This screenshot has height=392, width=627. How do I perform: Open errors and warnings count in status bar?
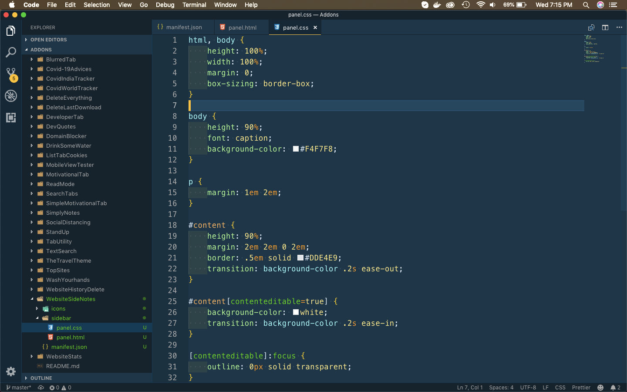61,388
